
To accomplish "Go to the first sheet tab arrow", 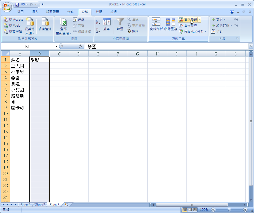I will click(4, 205).
